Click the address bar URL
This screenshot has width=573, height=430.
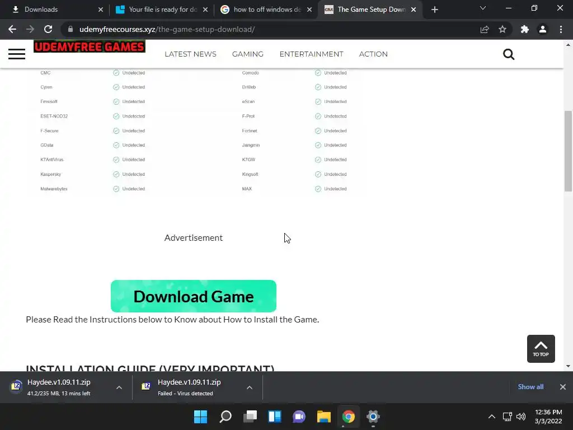(167, 29)
